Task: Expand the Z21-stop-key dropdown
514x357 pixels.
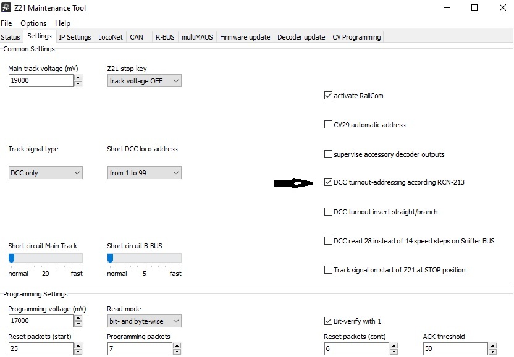Action: pyautogui.click(x=144, y=81)
